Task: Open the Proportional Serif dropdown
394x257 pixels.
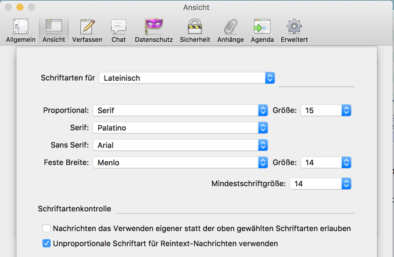Action: [180, 110]
